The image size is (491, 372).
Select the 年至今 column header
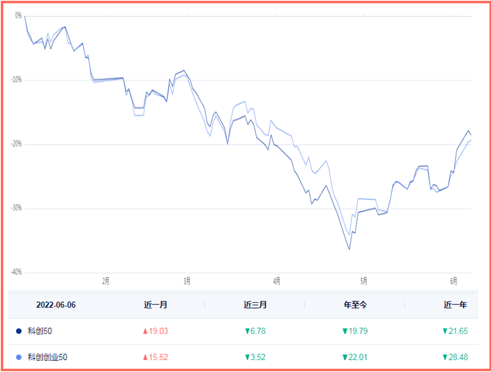[355, 305]
